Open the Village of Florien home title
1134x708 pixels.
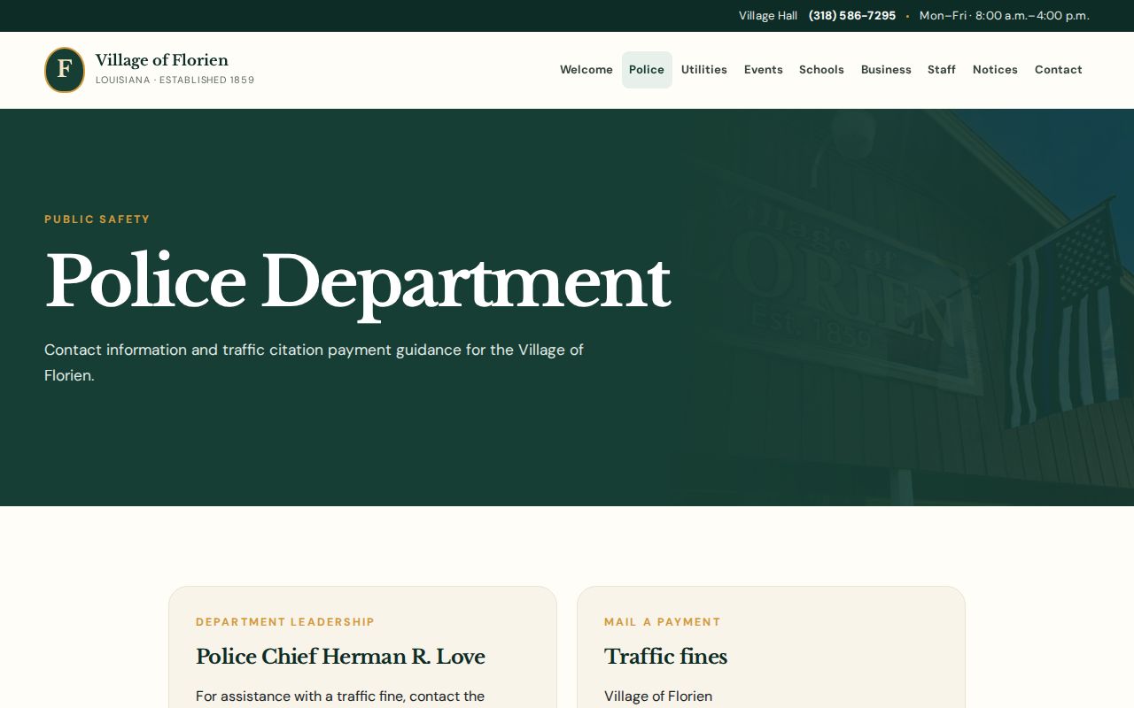pyautogui.click(x=162, y=60)
